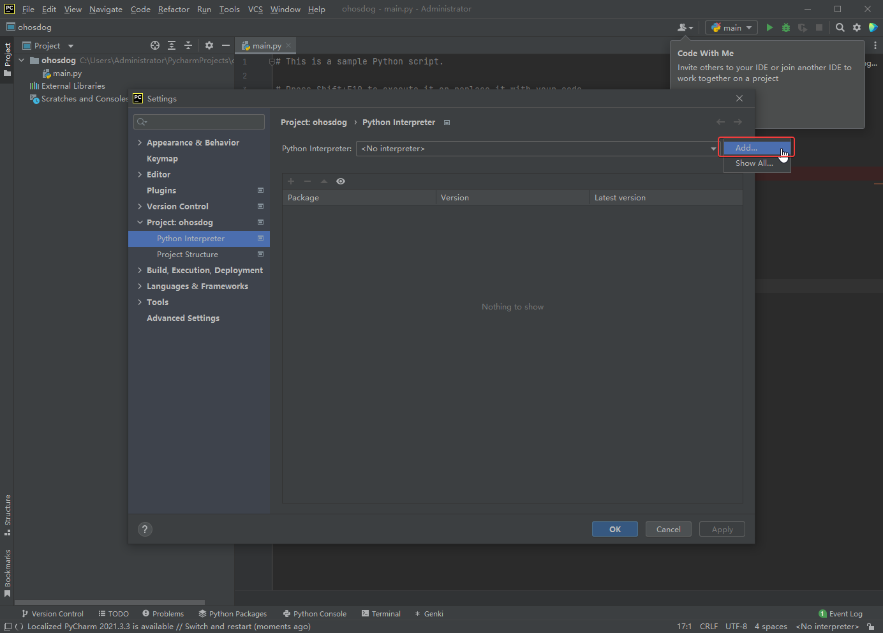Click the Code With Me user icon
This screenshot has height=633, width=883.
(685, 27)
